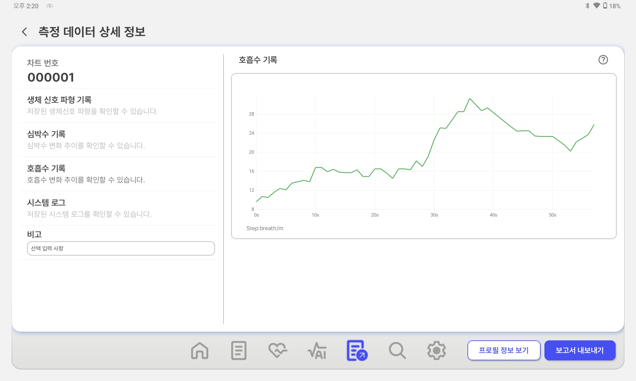Image resolution: width=636 pixels, height=381 pixels.
Task: Click the 20s x-axis label
Action: tap(375, 215)
